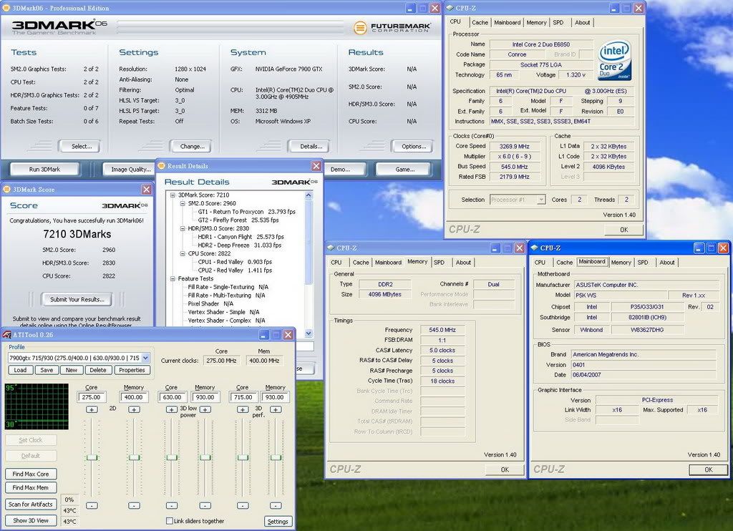Increase 3D low power Memory clock plus button
Image resolution: width=733 pixels, height=531 pixels.
(205, 409)
